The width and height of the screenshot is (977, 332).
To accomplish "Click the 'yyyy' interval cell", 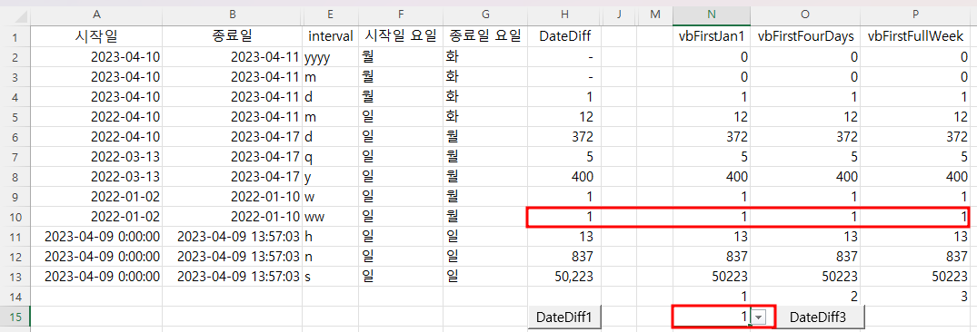I will 330,58.
